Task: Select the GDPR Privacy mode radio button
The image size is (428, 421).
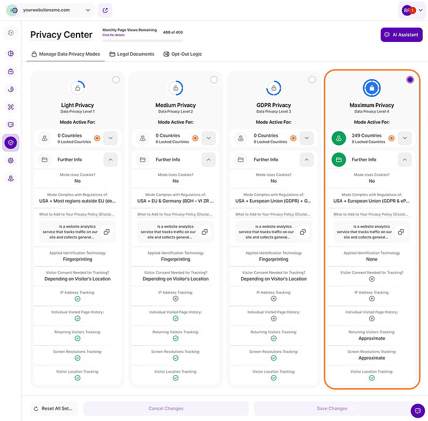Action: point(312,80)
